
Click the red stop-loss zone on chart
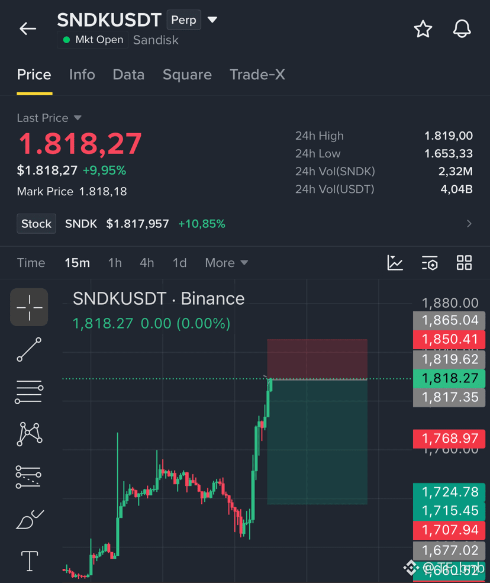tap(317, 359)
